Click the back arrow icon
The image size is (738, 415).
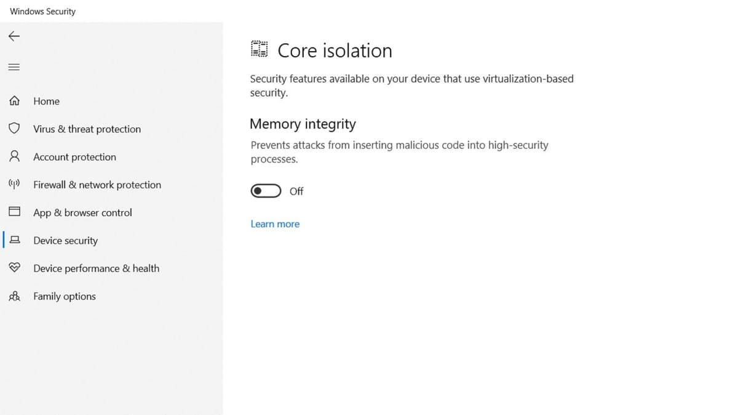tap(14, 36)
